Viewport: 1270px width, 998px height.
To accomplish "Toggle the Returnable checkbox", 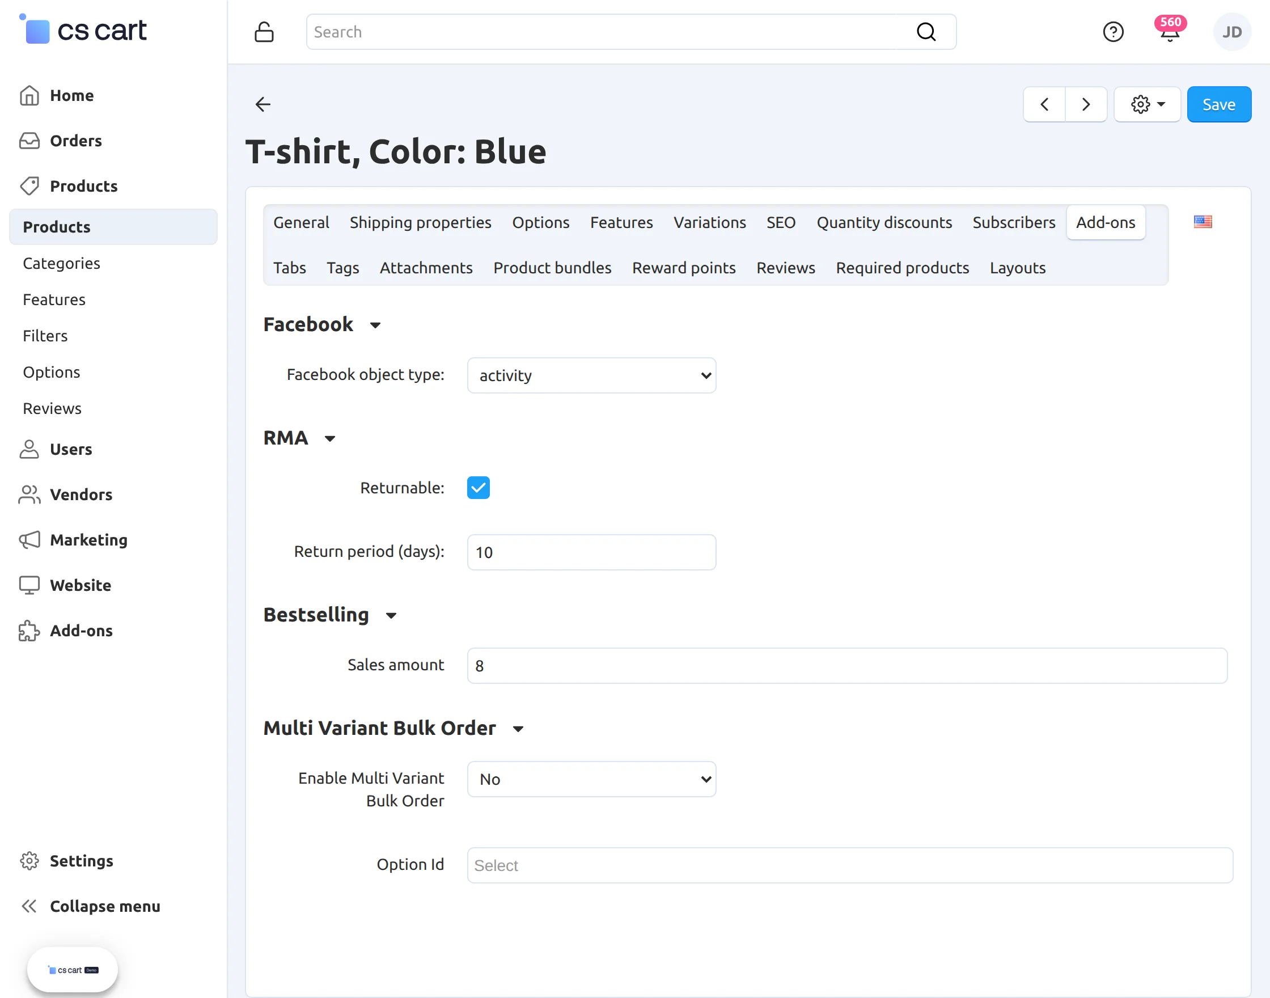I will tap(479, 487).
